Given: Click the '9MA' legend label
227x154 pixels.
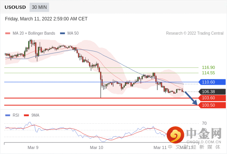Looking at the screenshot, I should [x=35, y=115].
